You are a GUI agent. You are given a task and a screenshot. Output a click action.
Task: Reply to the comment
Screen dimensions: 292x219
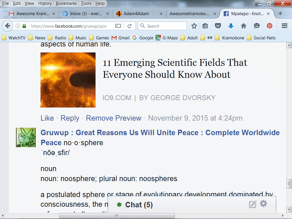pyautogui.click(x=70, y=118)
